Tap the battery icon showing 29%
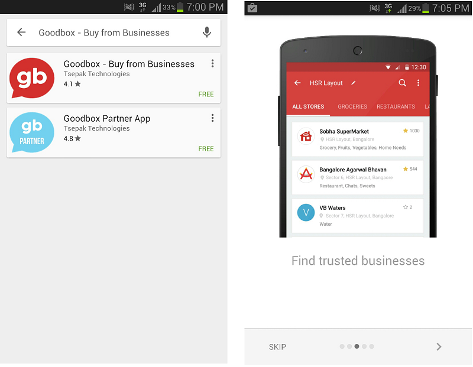473x367 pixels. point(426,8)
